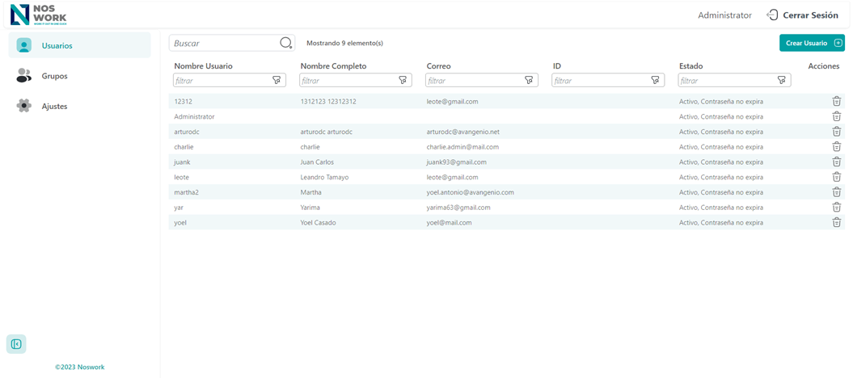
Task: Click the Estado filter input
Action: [x=734, y=81]
